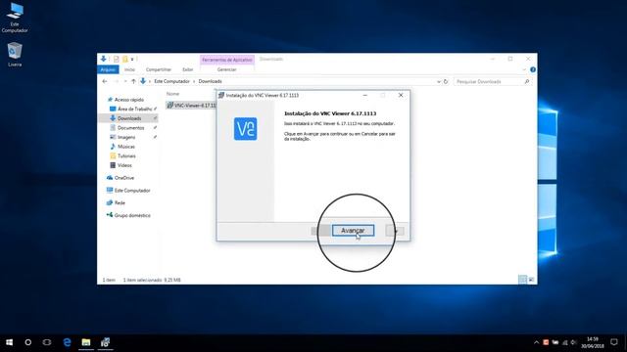Minimize the VNC Viewer installer dialog
The image size is (627, 352).
tap(364, 95)
